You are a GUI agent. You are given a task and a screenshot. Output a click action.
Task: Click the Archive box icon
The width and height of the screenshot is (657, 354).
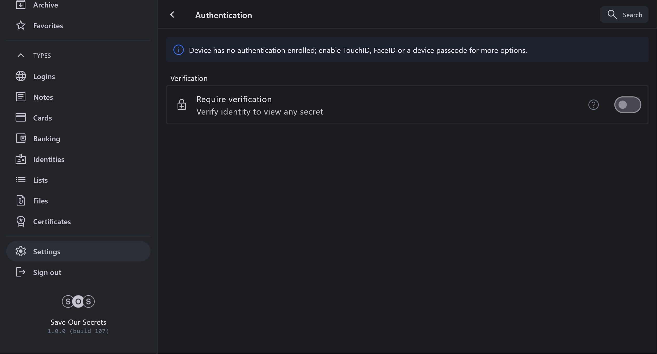(x=21, y=5)
